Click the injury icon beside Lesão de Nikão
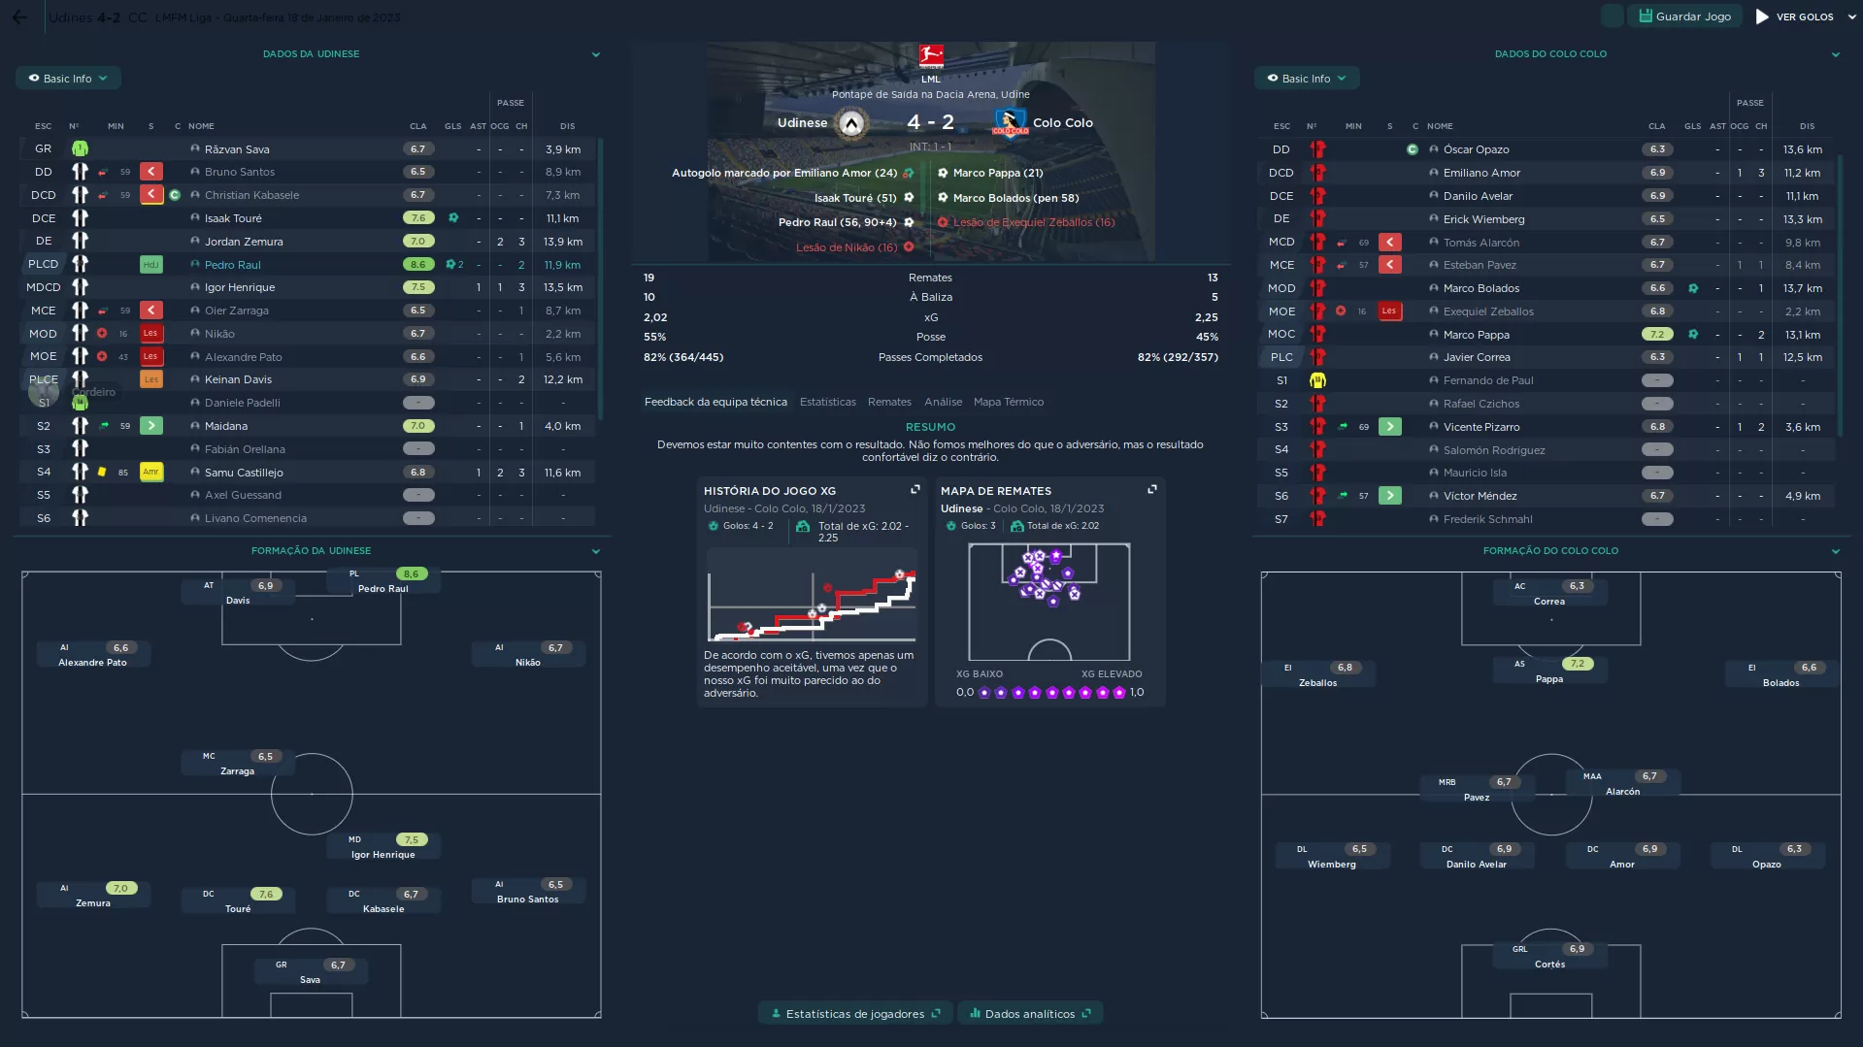The width and height of the screenshot is (1863, 1047). point(909,247)
